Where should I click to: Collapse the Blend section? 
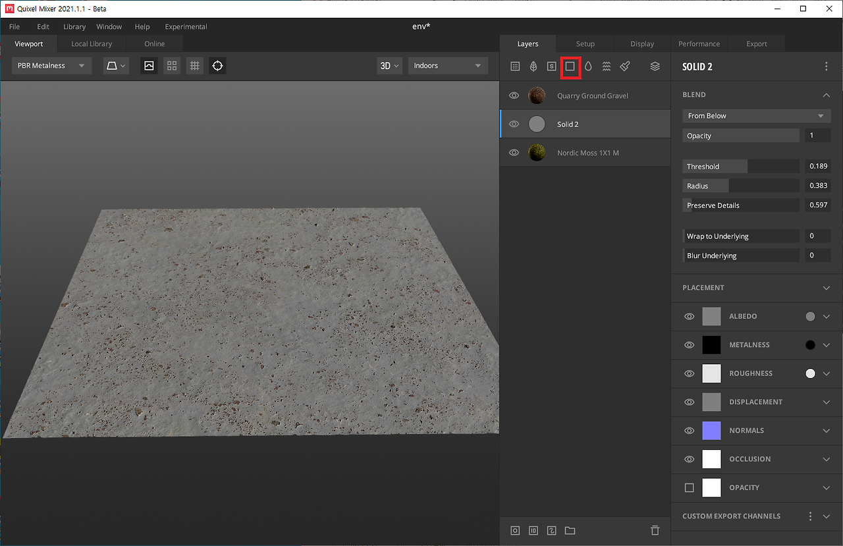pyautogui.click(x=827, y=94)
